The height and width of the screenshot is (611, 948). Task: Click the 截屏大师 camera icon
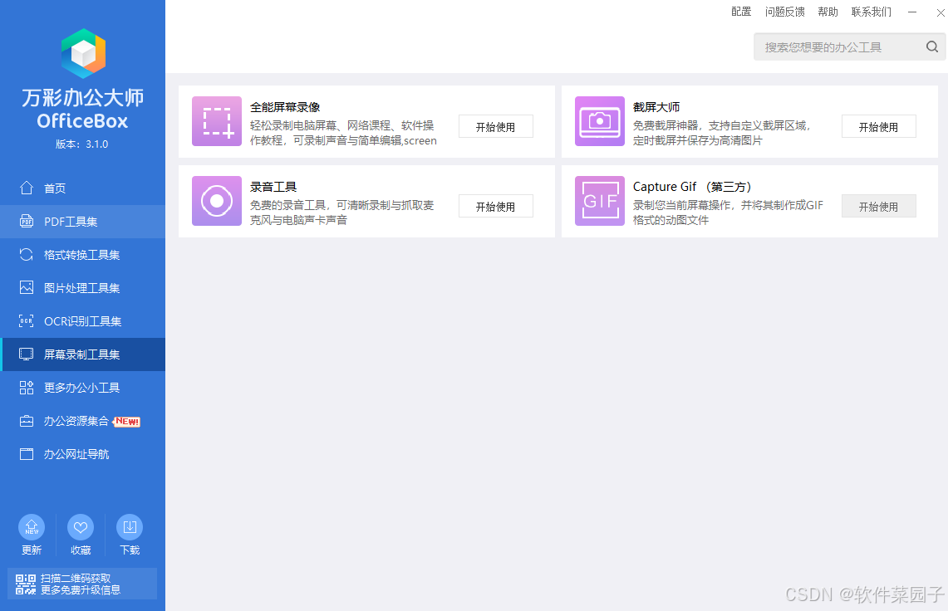coord(599,121)
